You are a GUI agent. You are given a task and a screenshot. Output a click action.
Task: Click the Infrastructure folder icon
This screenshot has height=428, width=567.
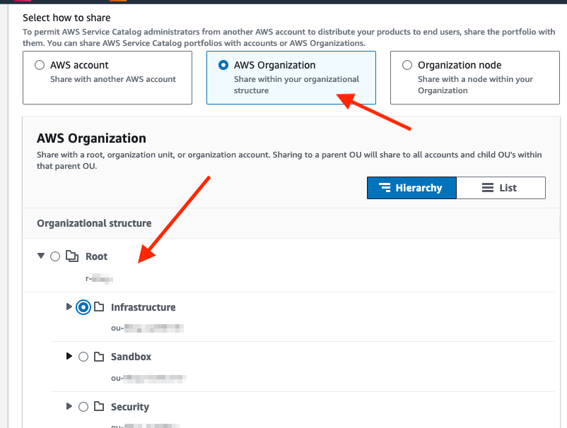click(x=100, y=307)
